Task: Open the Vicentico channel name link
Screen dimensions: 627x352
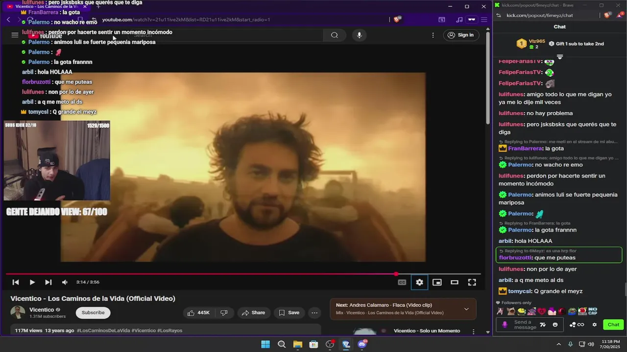Action: 42,309
